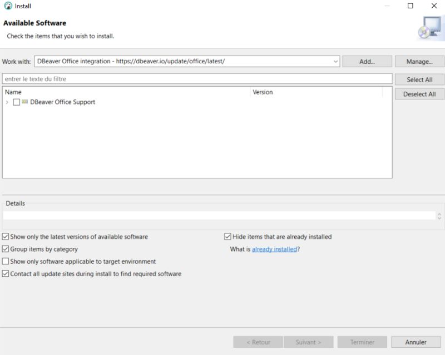The height and width of the screenshot is (355, 445).
Task: Close the Install dialog window
Action: pyautogui.click(x=434, y=6)
